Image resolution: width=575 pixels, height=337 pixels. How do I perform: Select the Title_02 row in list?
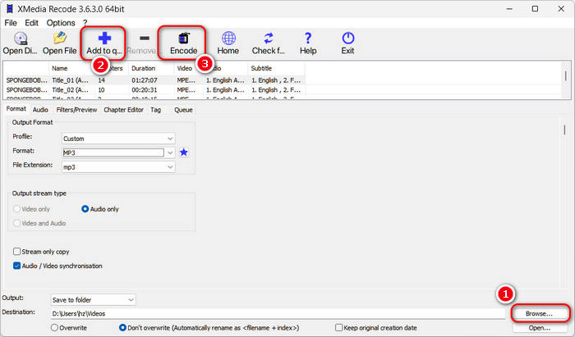click(154, 90)
